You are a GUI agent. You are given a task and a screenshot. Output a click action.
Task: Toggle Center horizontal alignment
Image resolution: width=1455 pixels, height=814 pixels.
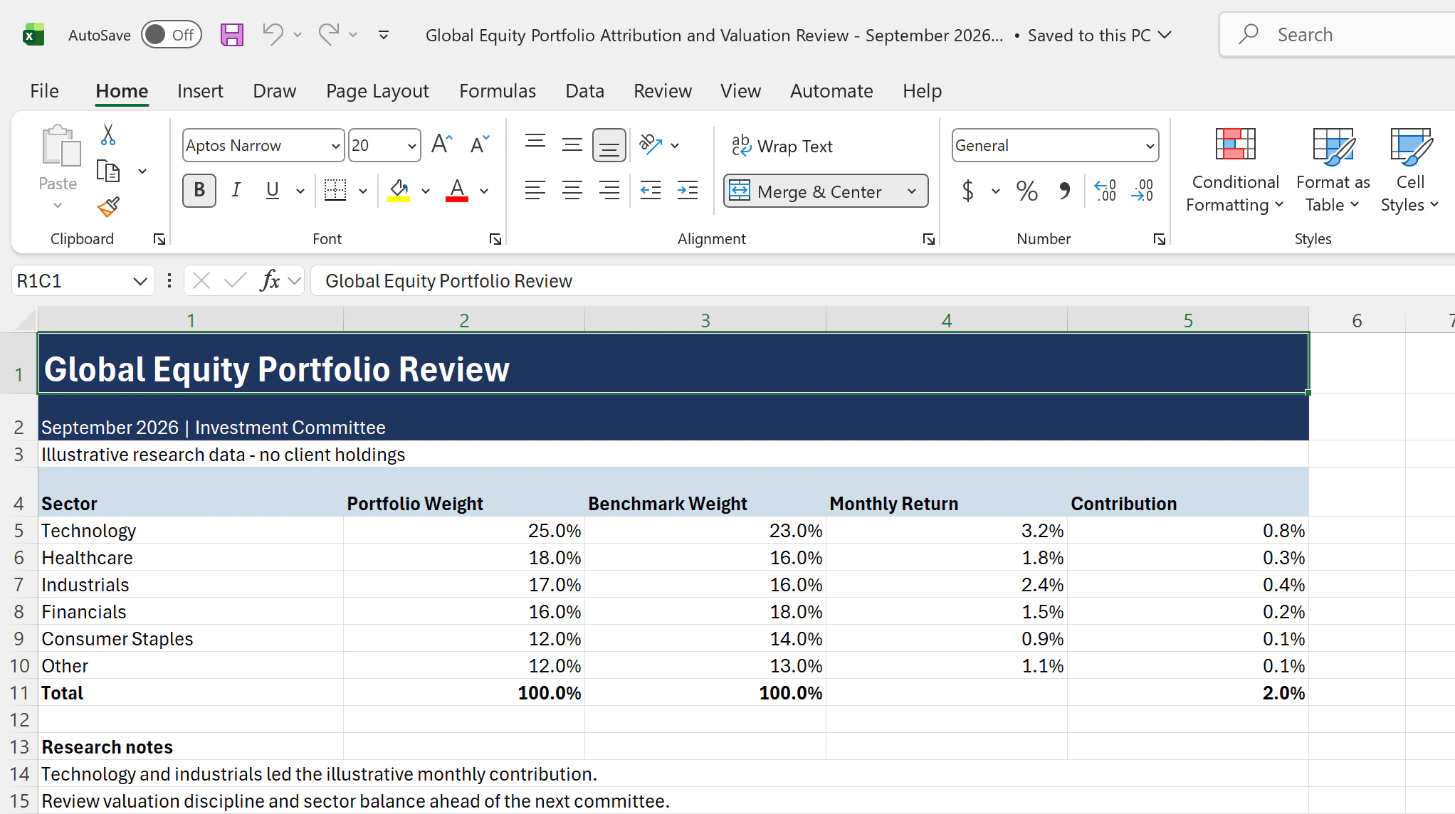tap(572, 190)
